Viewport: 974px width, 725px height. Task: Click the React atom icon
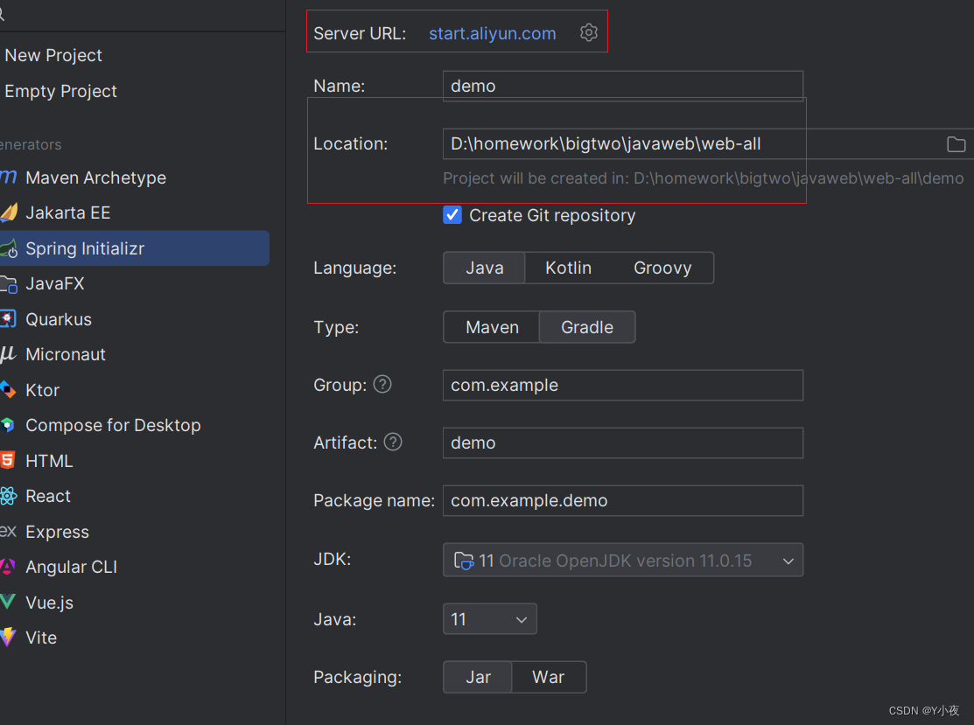pyautogui.click(x=8, y=496)
